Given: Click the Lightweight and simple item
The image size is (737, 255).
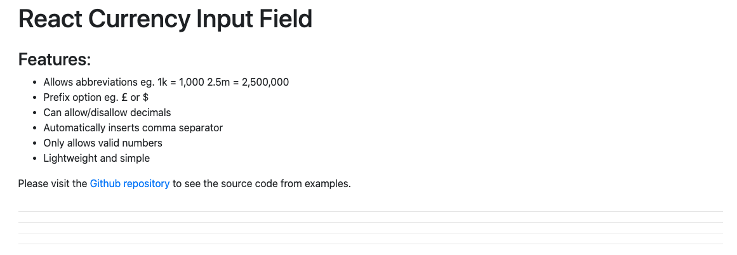Looking at the screenshot, I should (96, 158).
